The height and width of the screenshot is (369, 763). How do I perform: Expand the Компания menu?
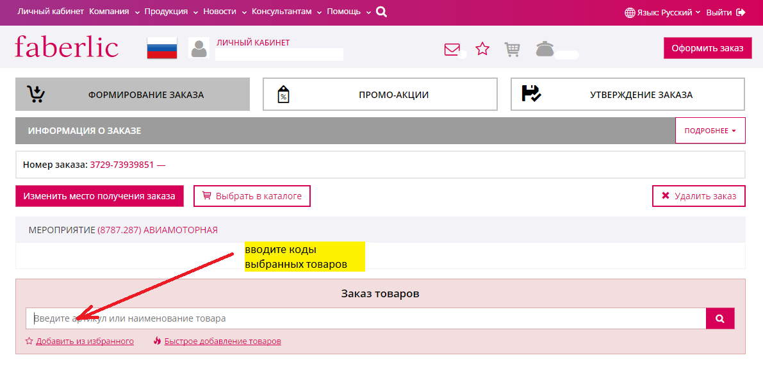114,12
